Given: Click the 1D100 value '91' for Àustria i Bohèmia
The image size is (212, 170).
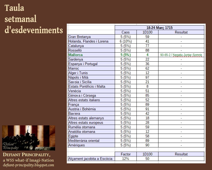Looking at the screenshot, I should [x=147, y=109].
